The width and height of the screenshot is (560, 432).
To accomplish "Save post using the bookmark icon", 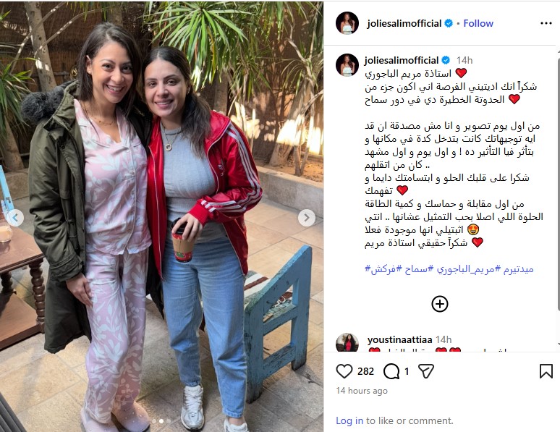I will (x=546, y=371).
